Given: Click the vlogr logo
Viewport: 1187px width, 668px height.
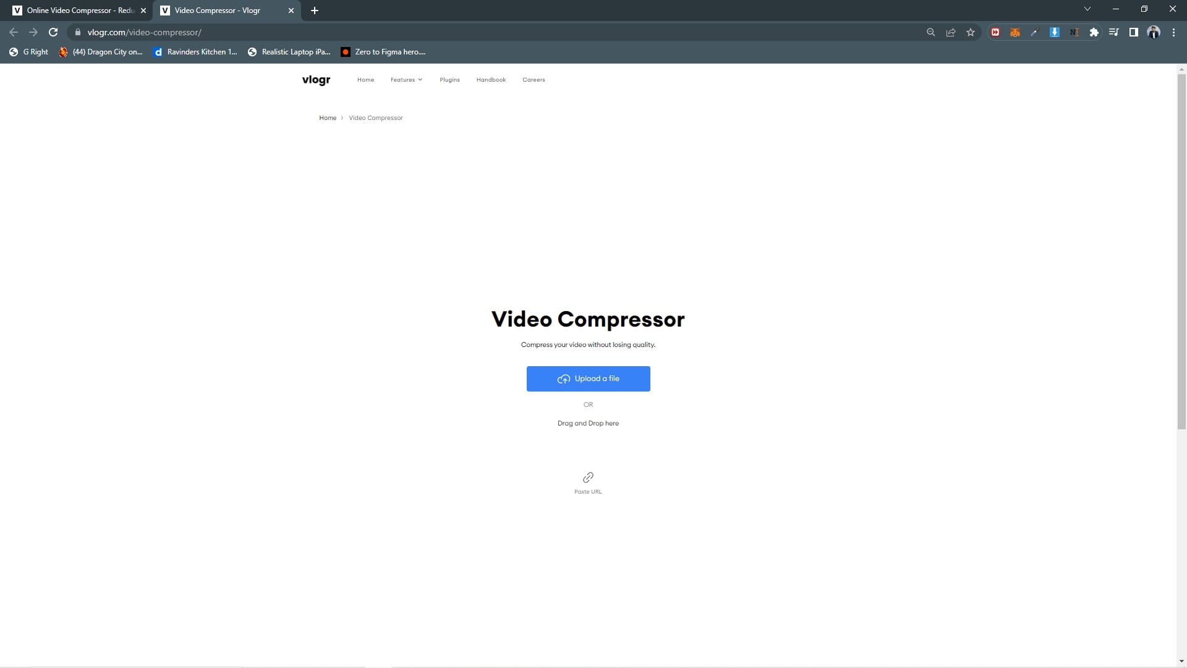Looking at the screenshot, I should point(316,80).
